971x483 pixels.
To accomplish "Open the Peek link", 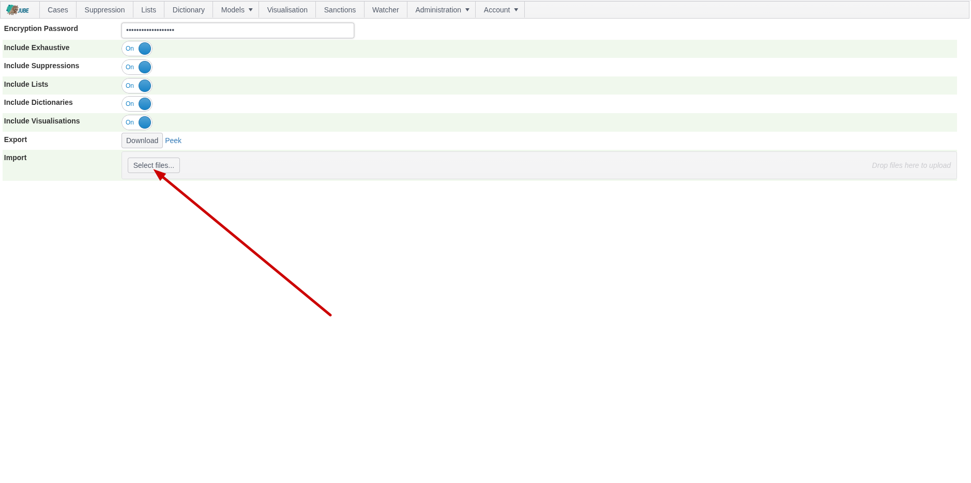I will tap(173, 141).
